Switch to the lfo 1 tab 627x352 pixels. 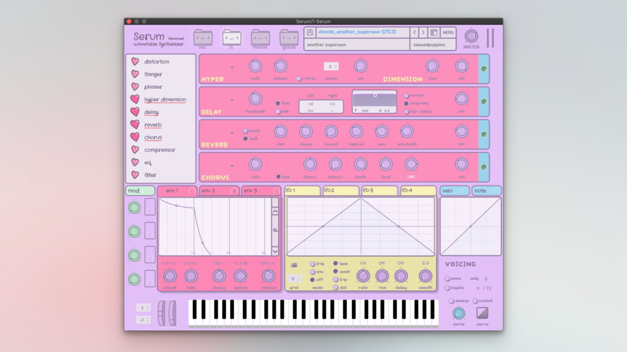pyautogui.click(x=302, y=191)
